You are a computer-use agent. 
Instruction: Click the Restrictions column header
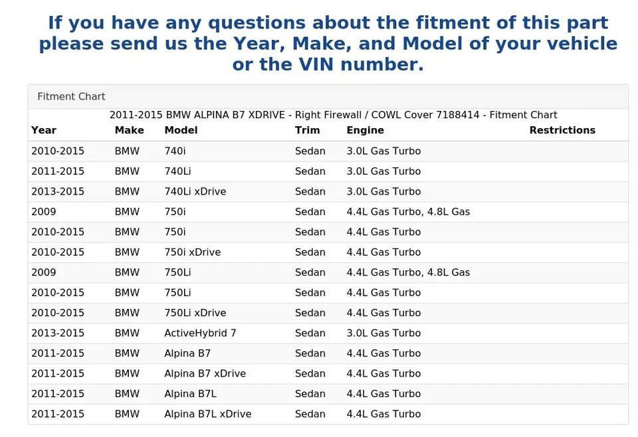(562, 131)
